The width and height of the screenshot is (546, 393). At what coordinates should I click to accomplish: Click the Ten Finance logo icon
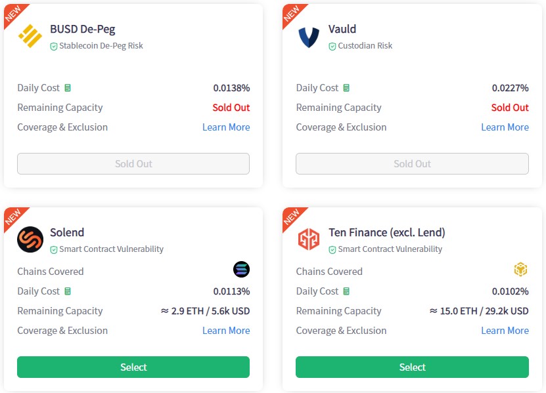point(309,239)
